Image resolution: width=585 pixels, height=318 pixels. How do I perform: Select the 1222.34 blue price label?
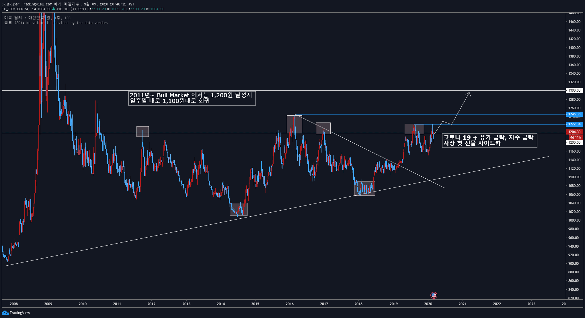click(x=574, y=124)
